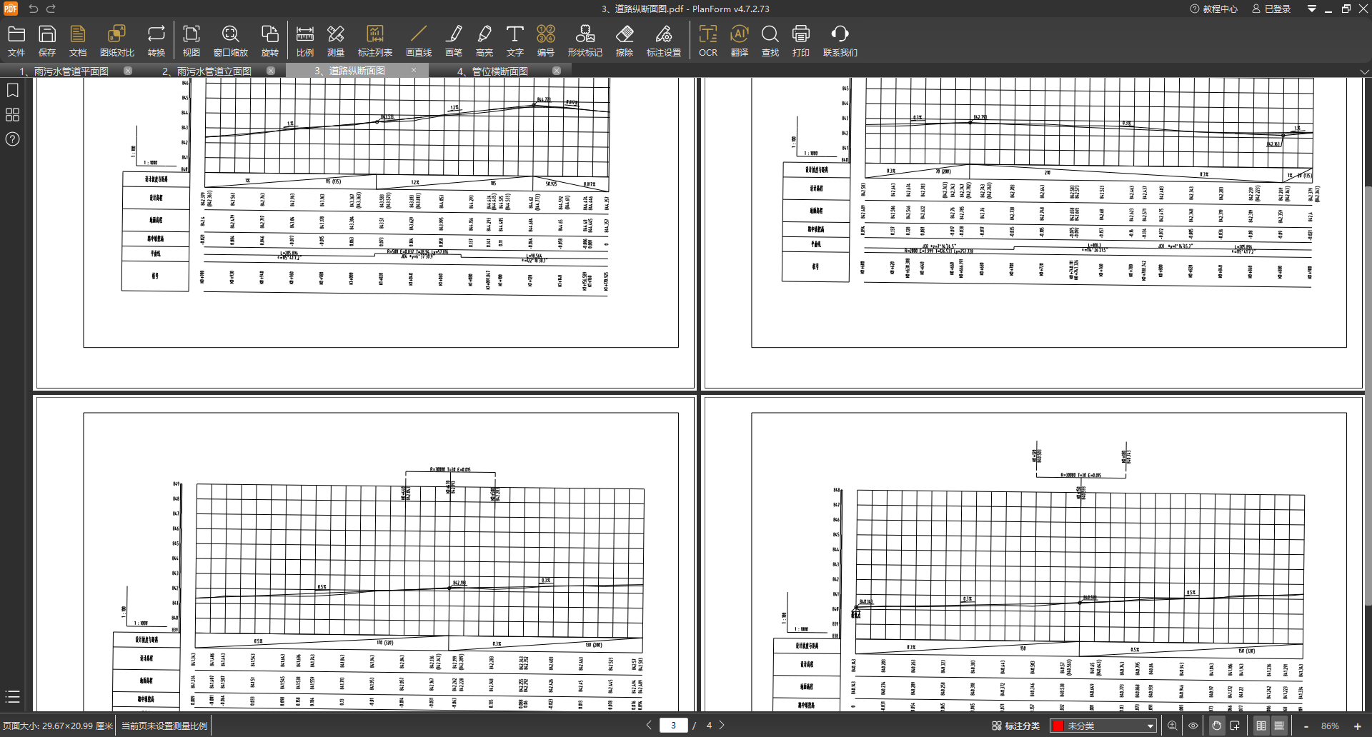
Task: Toggle the hand pan mode
Action: point(1216,726)
